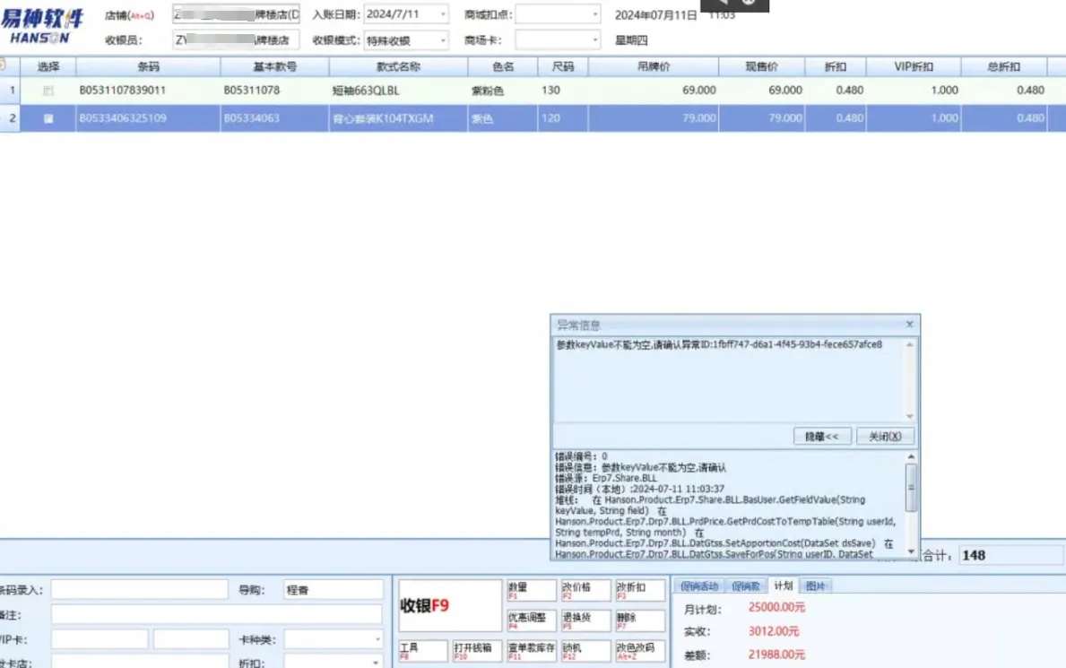This screenshot has height=668, width=1066.
Task: Click the 退换货 F5 return button
Action: click(x=585, y=620)
